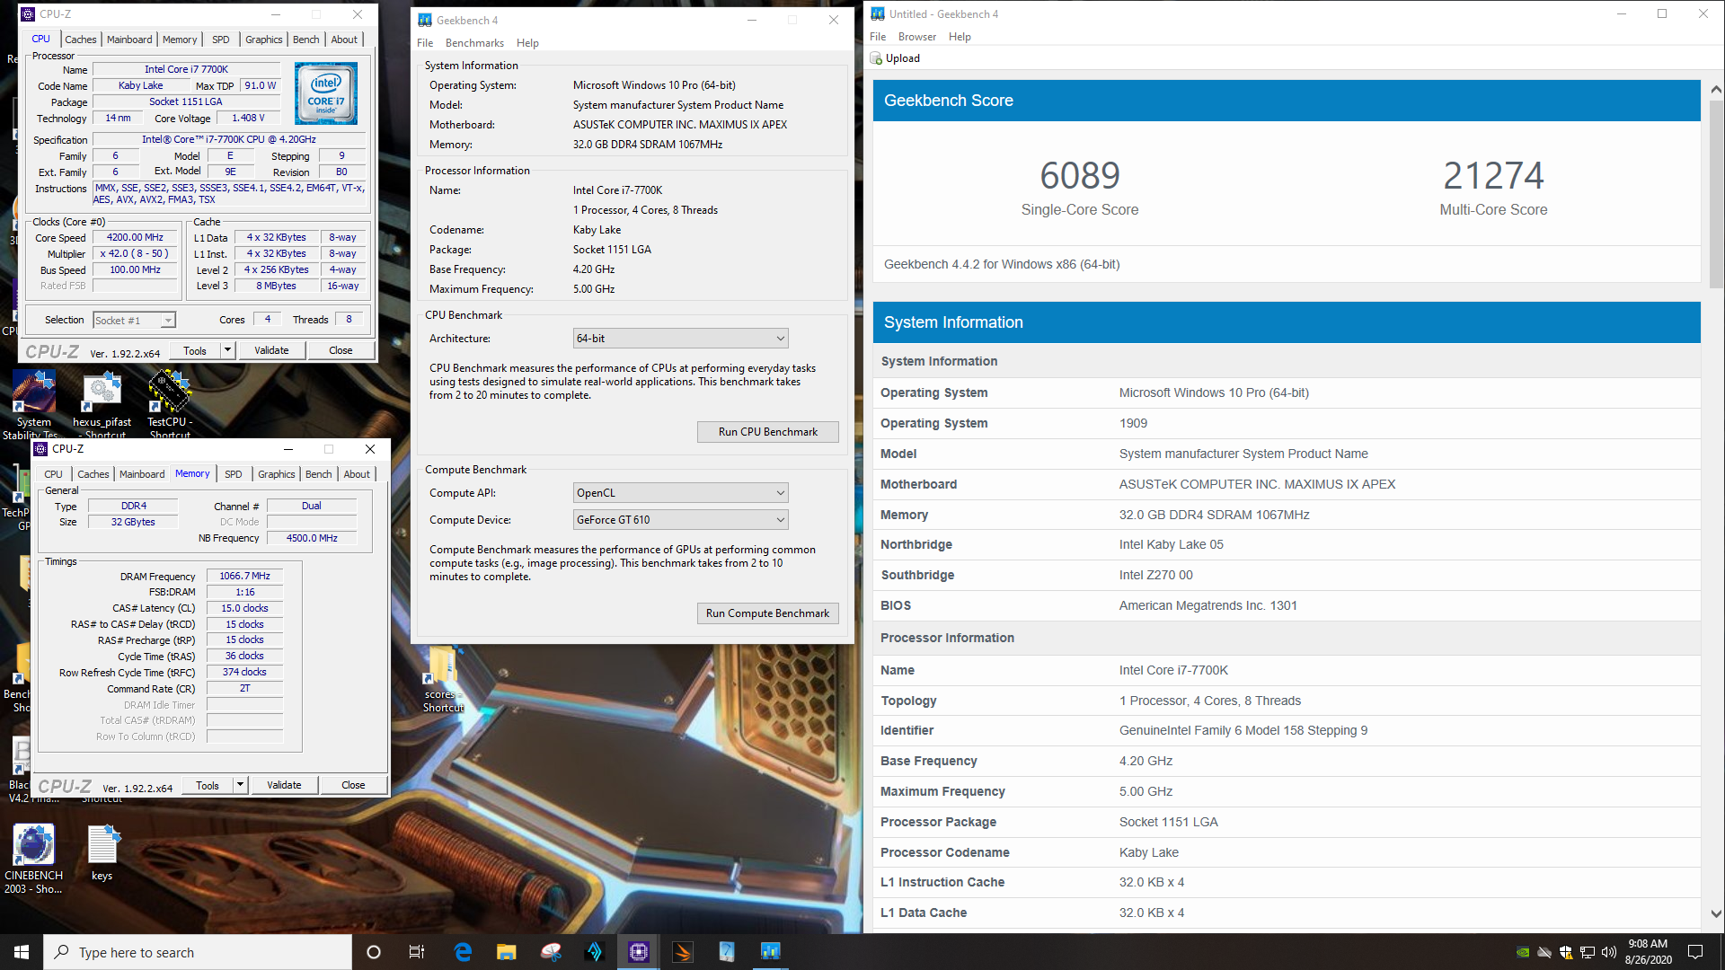Click the Windows Start button

pyautogui.click(x=22, y=952)
